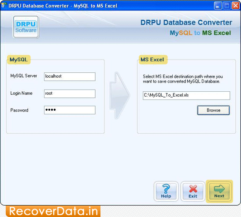Viewport: 241px width, 217px height.
Task: Click the DRPU Software logo
Action: [26, 27]
